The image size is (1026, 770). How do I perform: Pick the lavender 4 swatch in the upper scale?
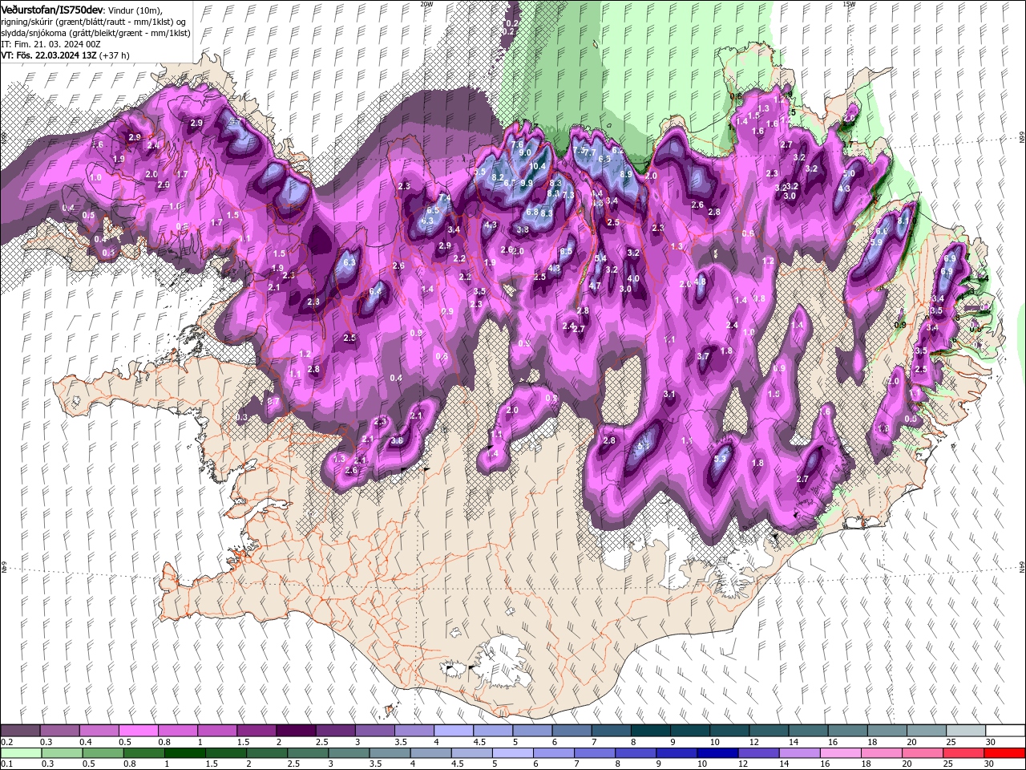(454, 730)
